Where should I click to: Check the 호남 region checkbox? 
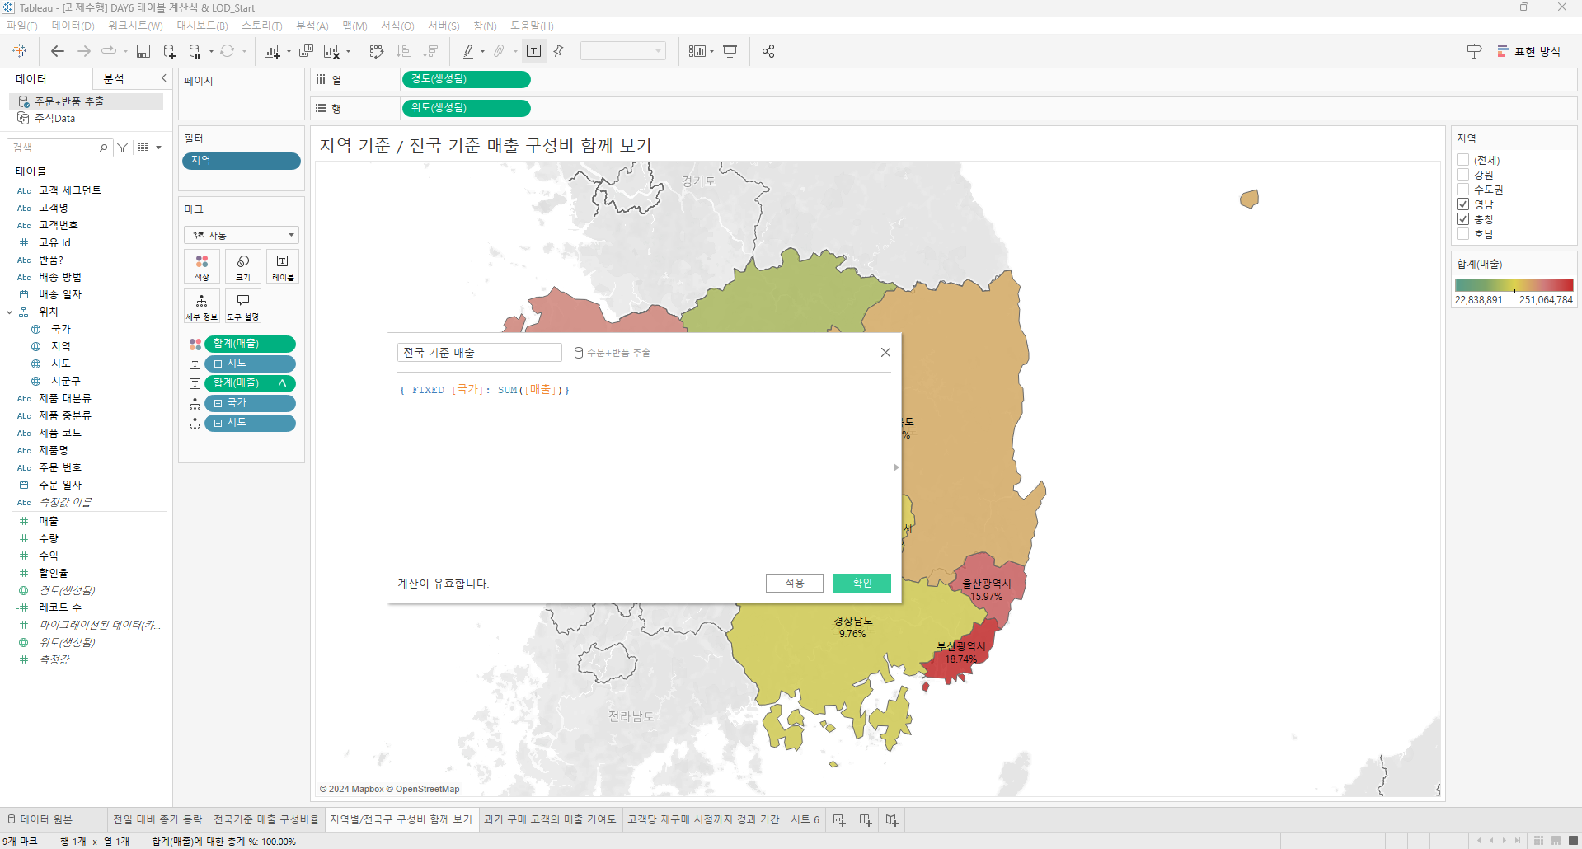(x=1463, y=234)
